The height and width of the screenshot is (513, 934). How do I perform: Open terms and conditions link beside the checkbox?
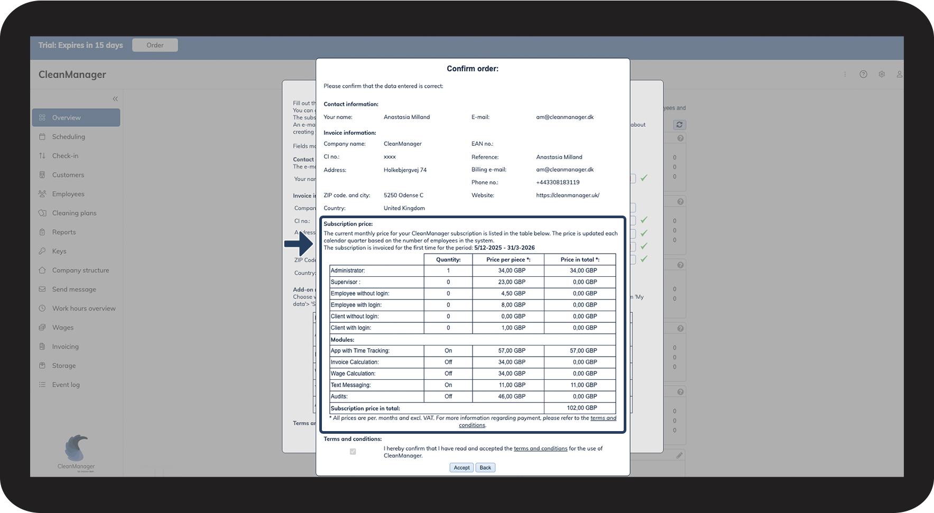540,449
